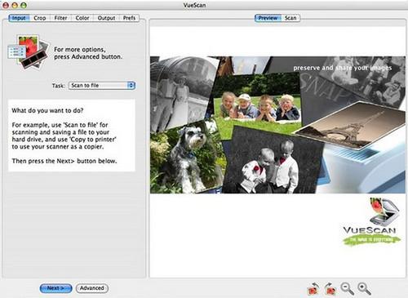Screen dimensions: 408x298
Task: Select the Scan pane tab
Action: [290, 18]
